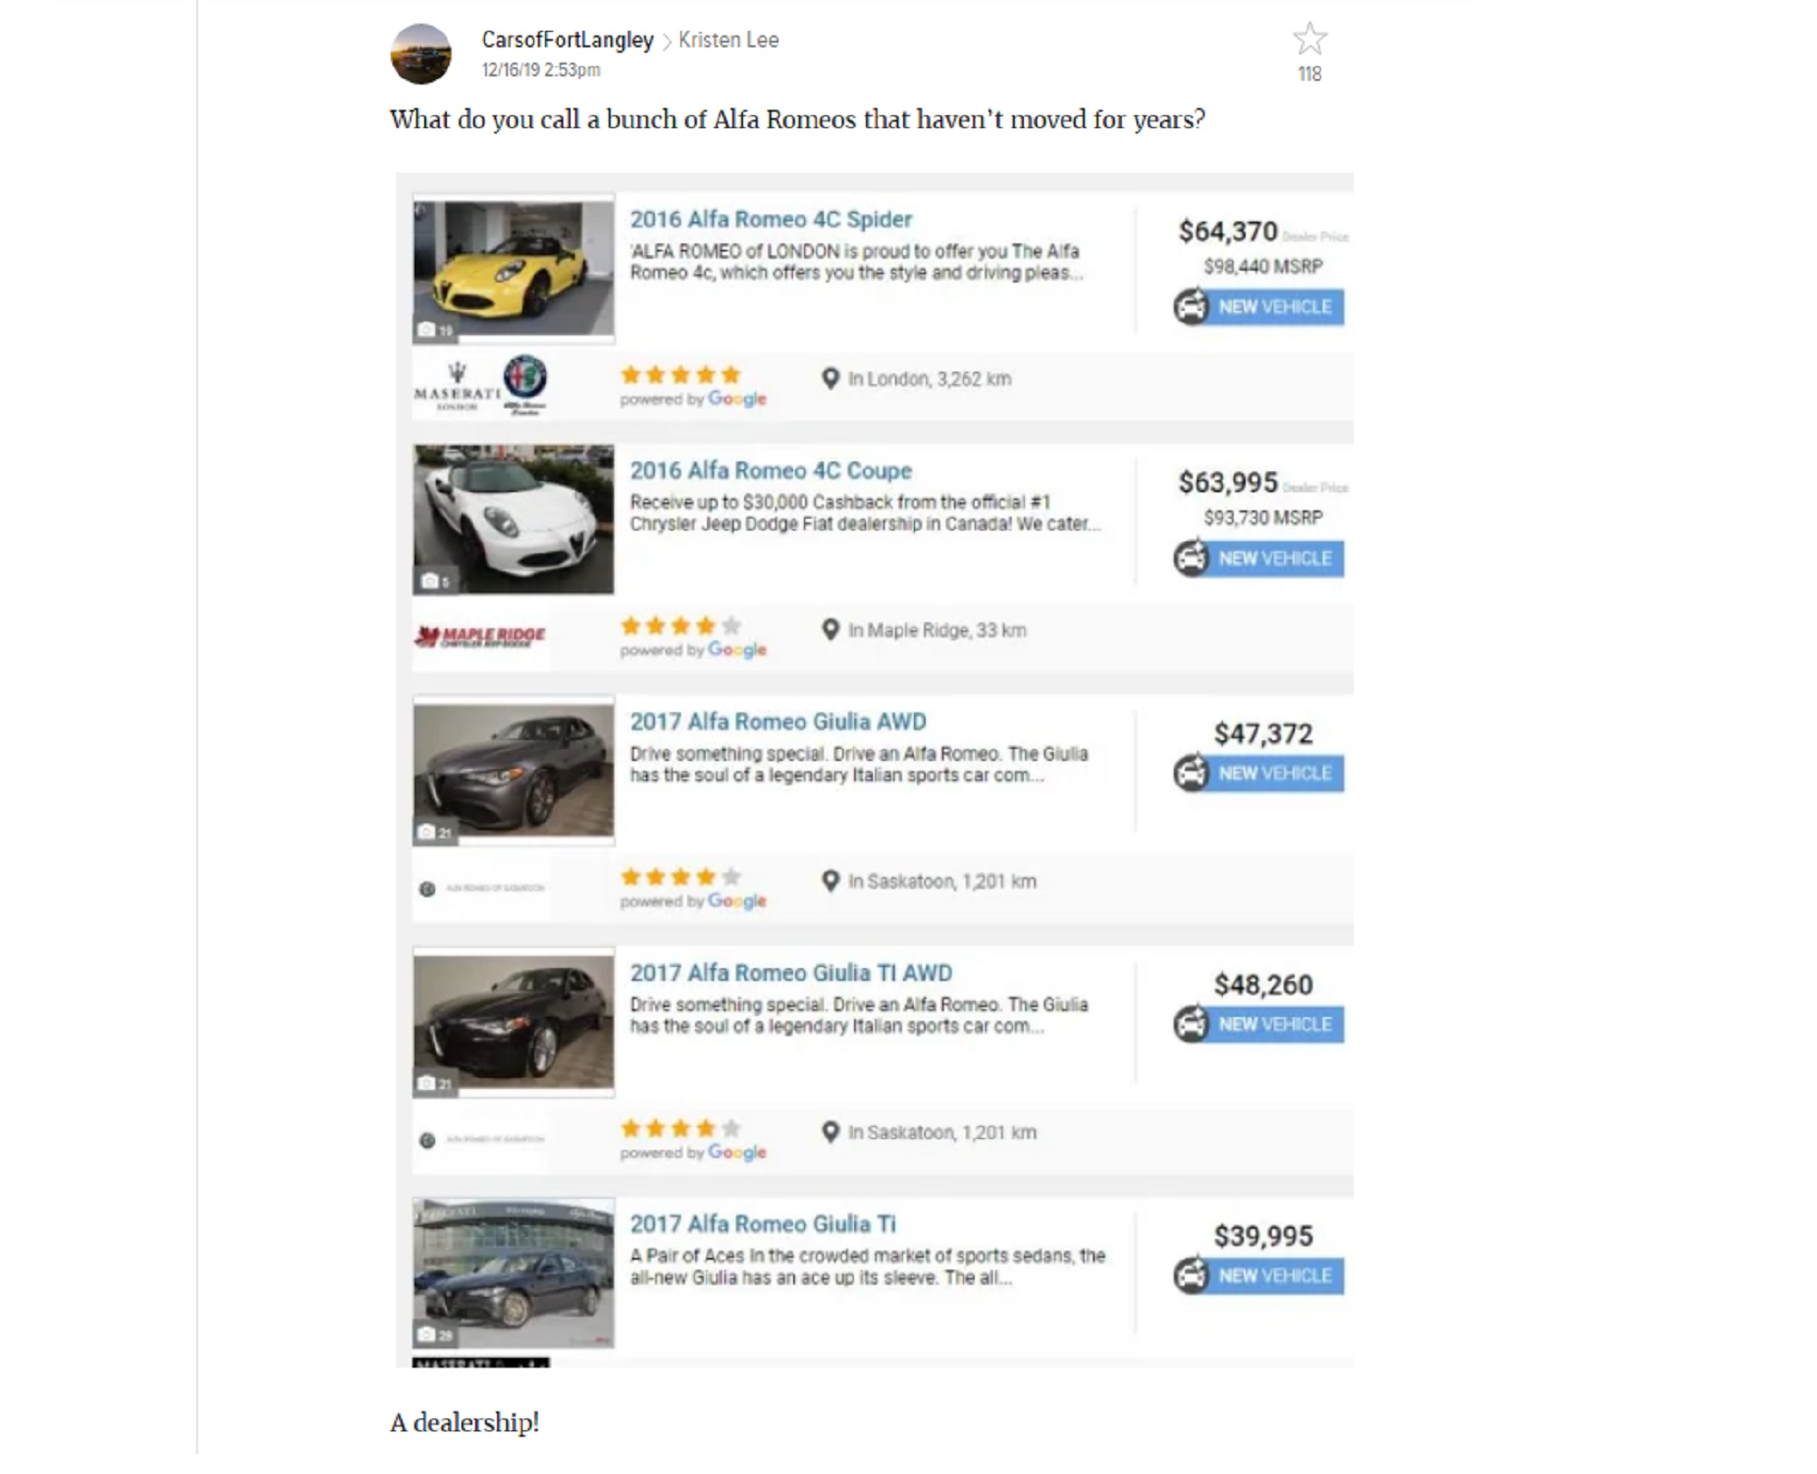Open CarsofFortLangley profile avatar
Viewport: 1817px width, 1474px height.
[x=421, y=54]
